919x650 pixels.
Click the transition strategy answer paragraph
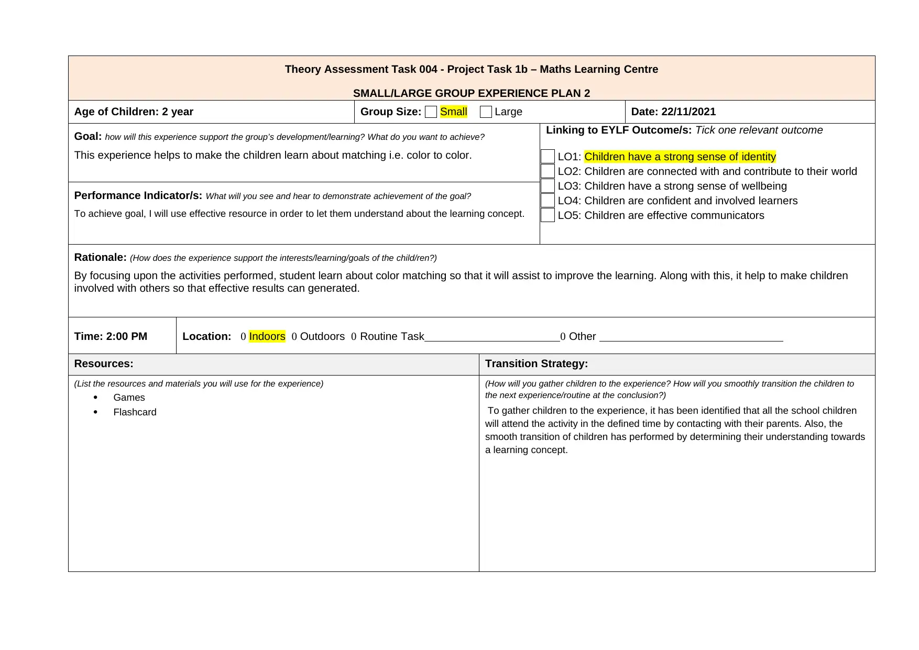click(675, 430)
